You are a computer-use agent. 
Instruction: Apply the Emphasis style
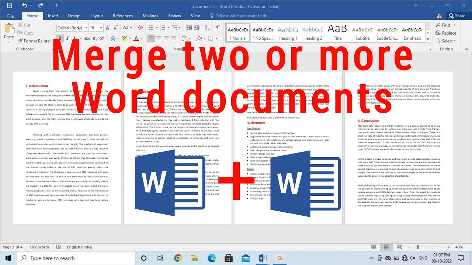point(412,33)
